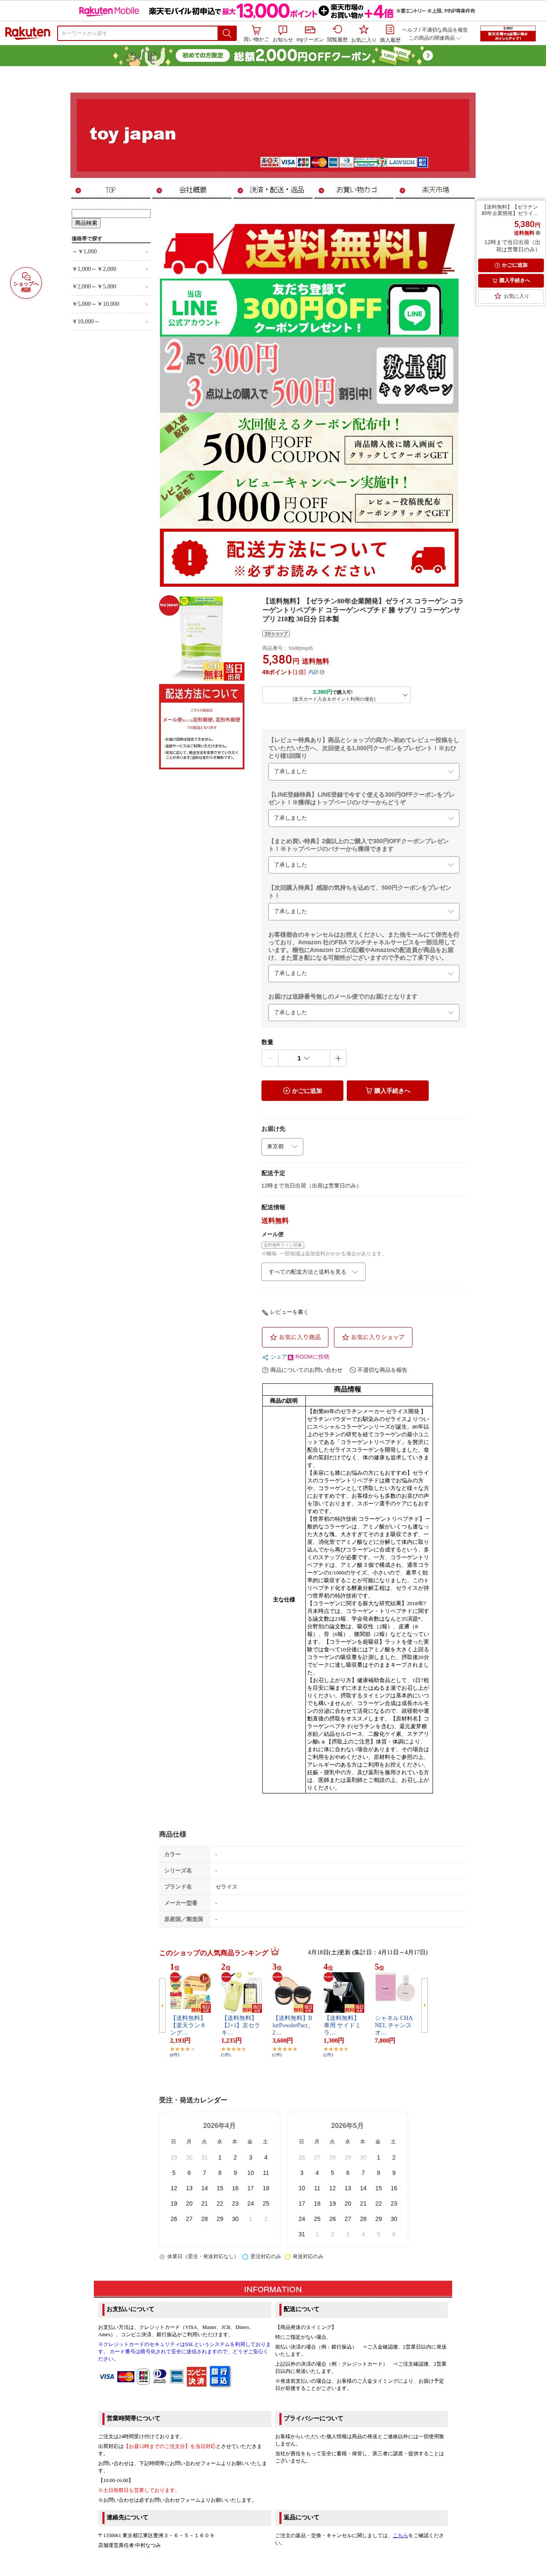This screenshot has width=546, height=2576.
Task: Click the ￥5,000～￥10,000 price range filter
Action: pyautogui.click(x=110, y=304)
